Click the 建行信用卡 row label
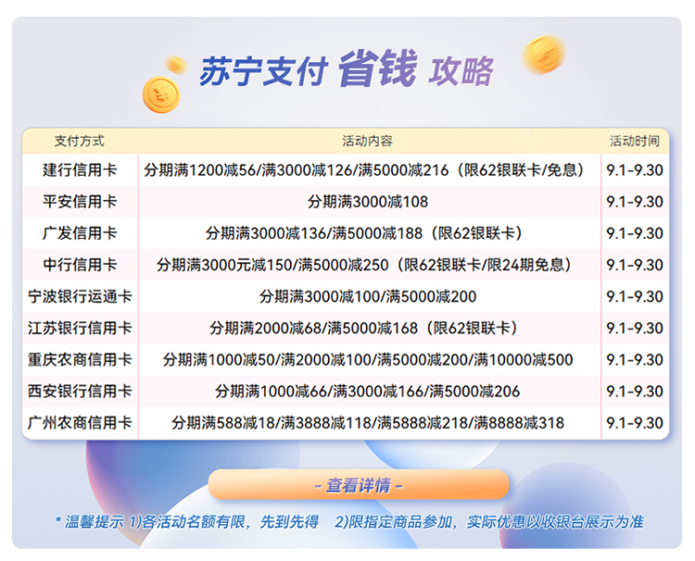 pos(80,170)
